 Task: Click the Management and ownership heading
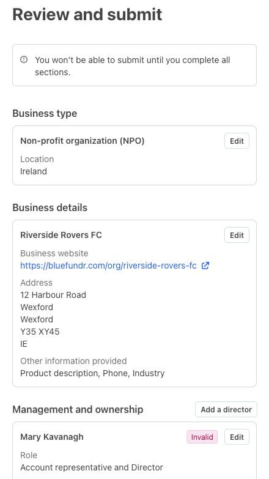point(78,409)
